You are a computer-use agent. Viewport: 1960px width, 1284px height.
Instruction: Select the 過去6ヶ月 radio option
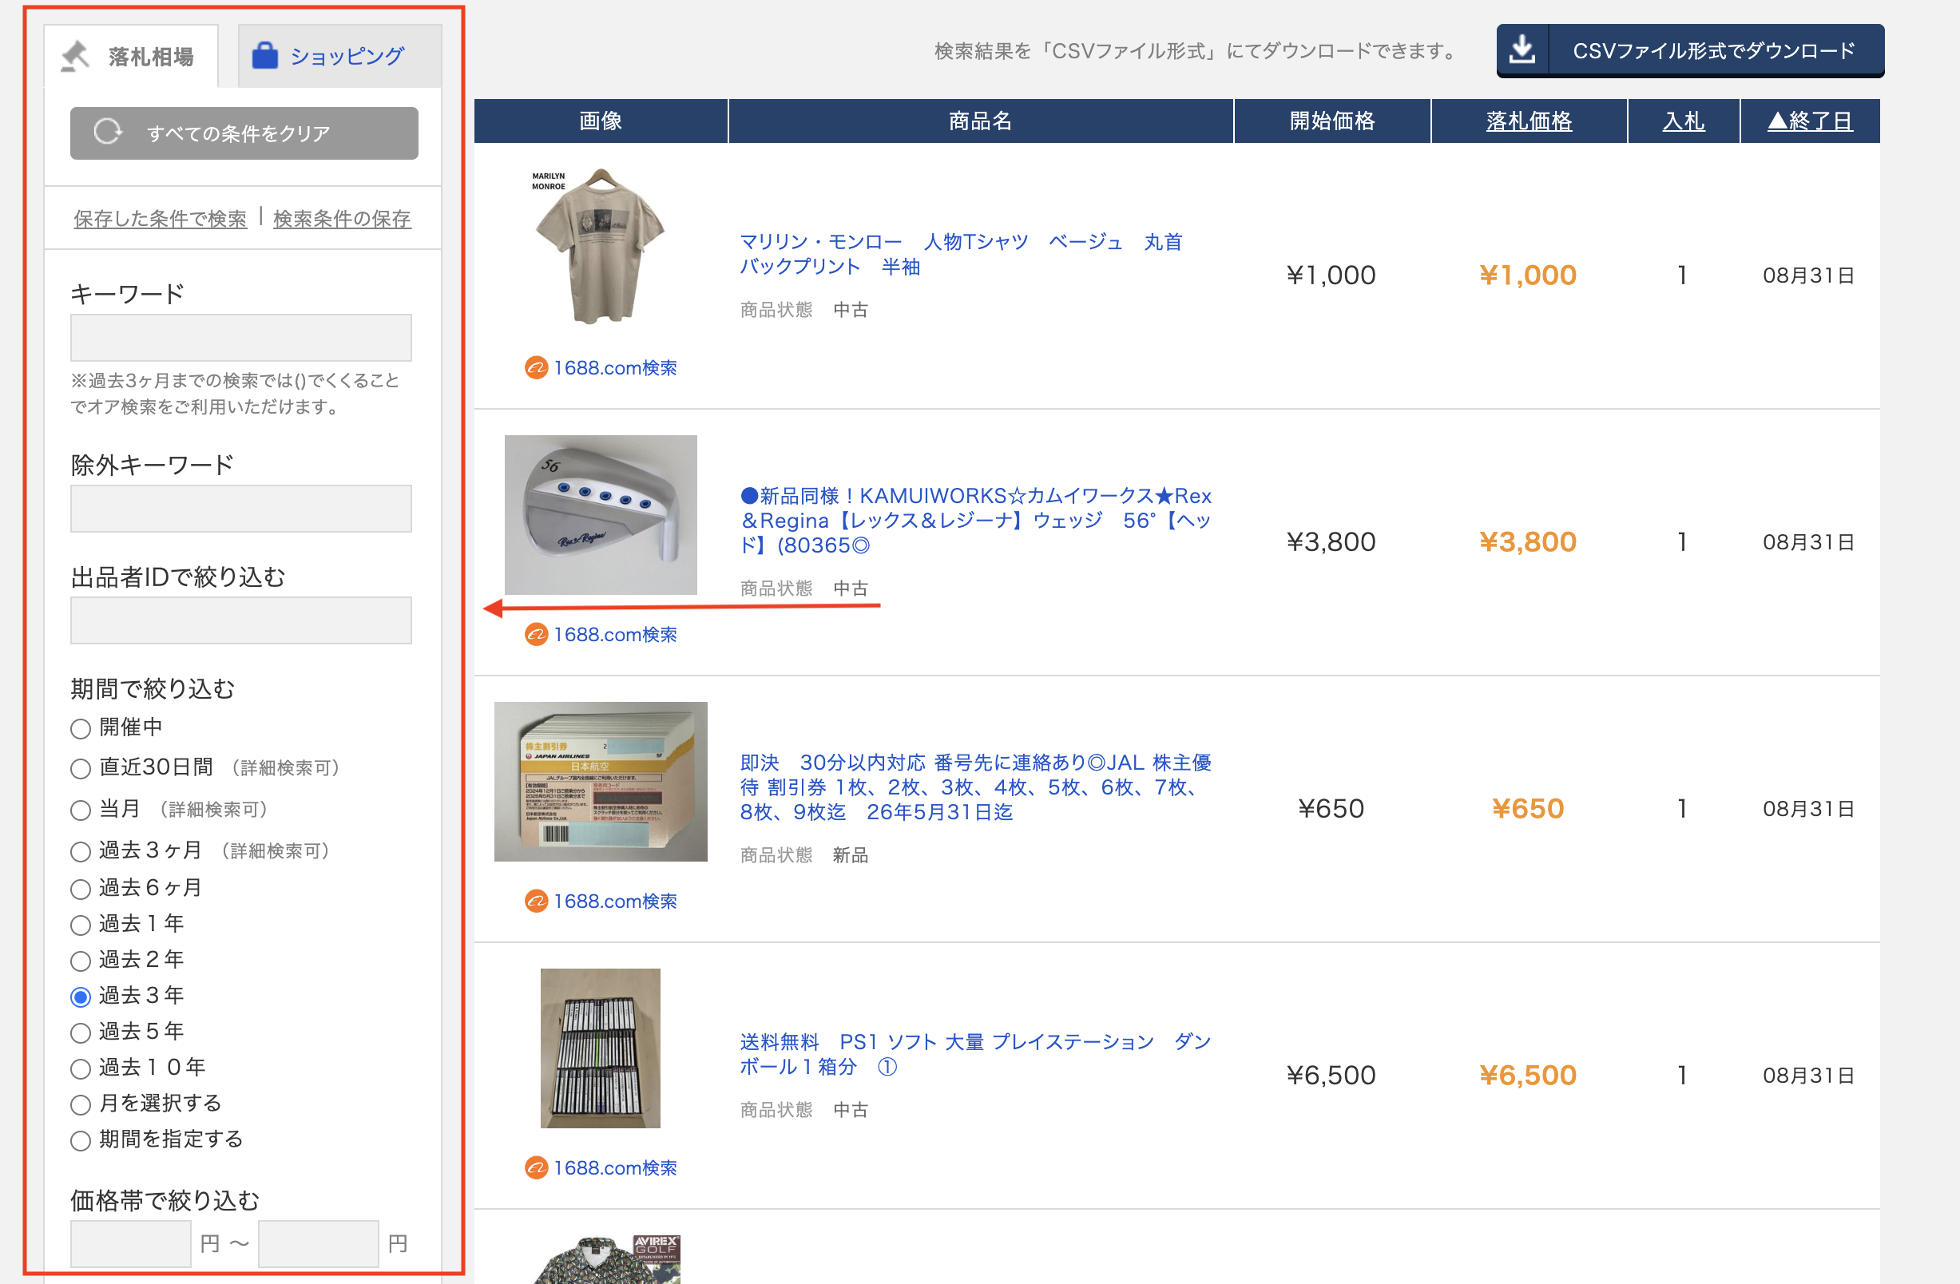coord(81,889)
